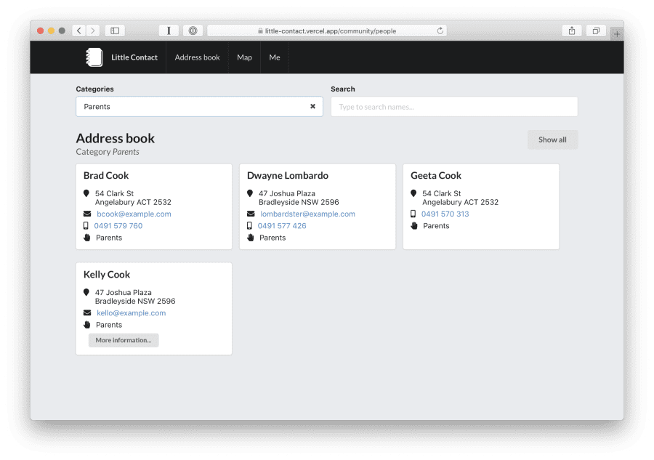Click the Geeta Cook name heading
This screenshot has width=654, height=460.
tap(436, 176)
